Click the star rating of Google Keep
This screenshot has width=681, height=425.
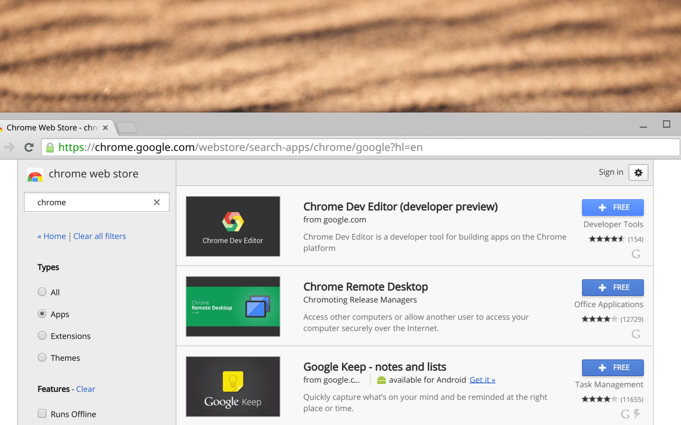pyautogui.click(x=599, y=399)
